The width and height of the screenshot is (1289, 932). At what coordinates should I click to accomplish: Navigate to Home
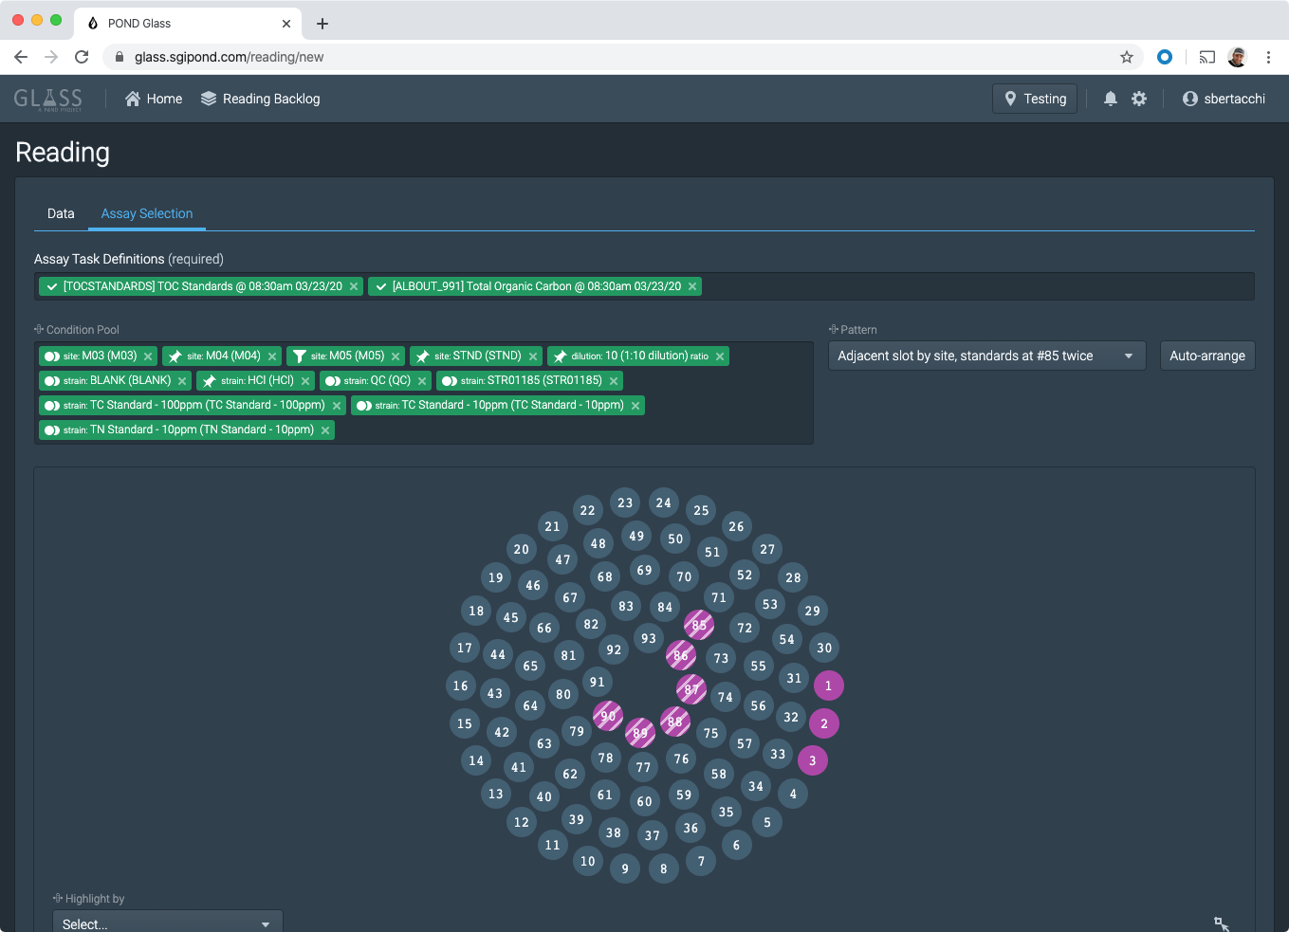[153, 99]
